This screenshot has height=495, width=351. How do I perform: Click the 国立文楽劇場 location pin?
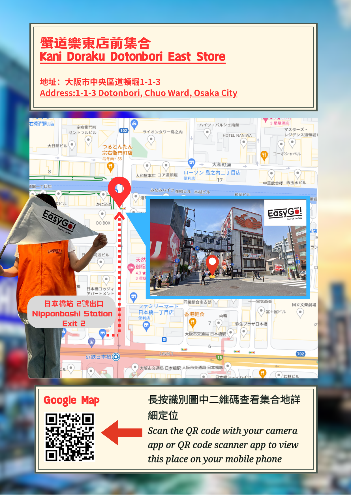[300, 312]
